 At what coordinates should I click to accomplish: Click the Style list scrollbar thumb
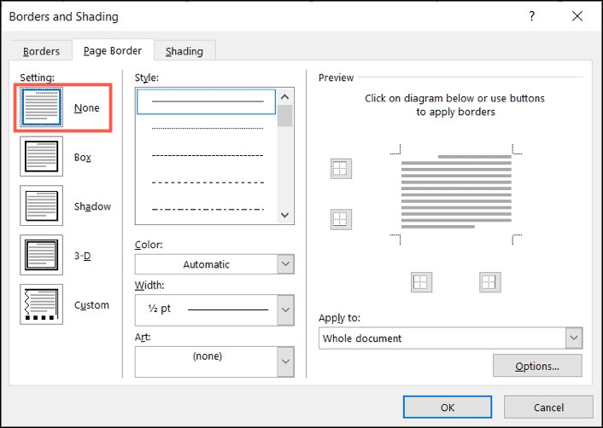(x=284, y=116)
